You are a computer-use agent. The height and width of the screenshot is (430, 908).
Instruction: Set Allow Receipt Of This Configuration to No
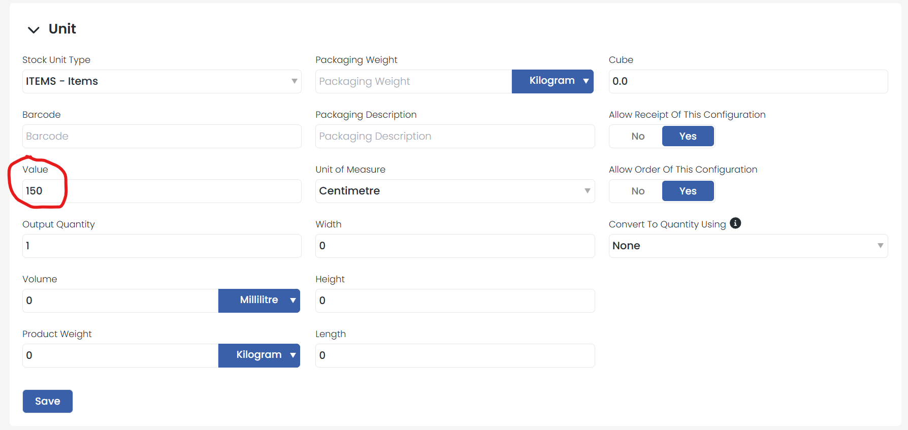coord(637,136)
